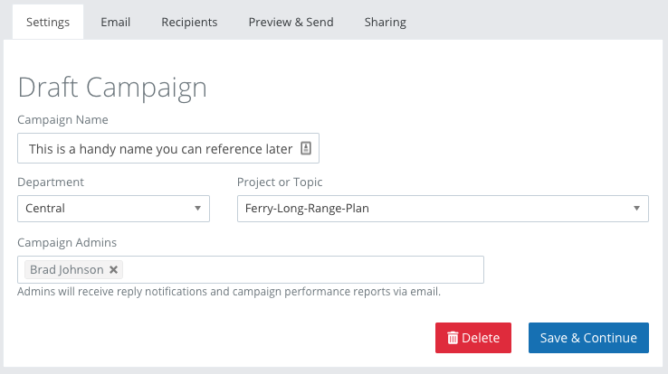
Task: Select the Sharing tab
Action: pyautogui.click(x=385, y=22)
